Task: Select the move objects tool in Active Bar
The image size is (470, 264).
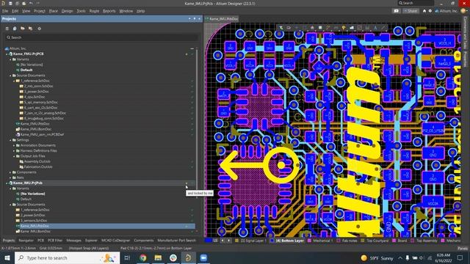Action: pos(297,28)
